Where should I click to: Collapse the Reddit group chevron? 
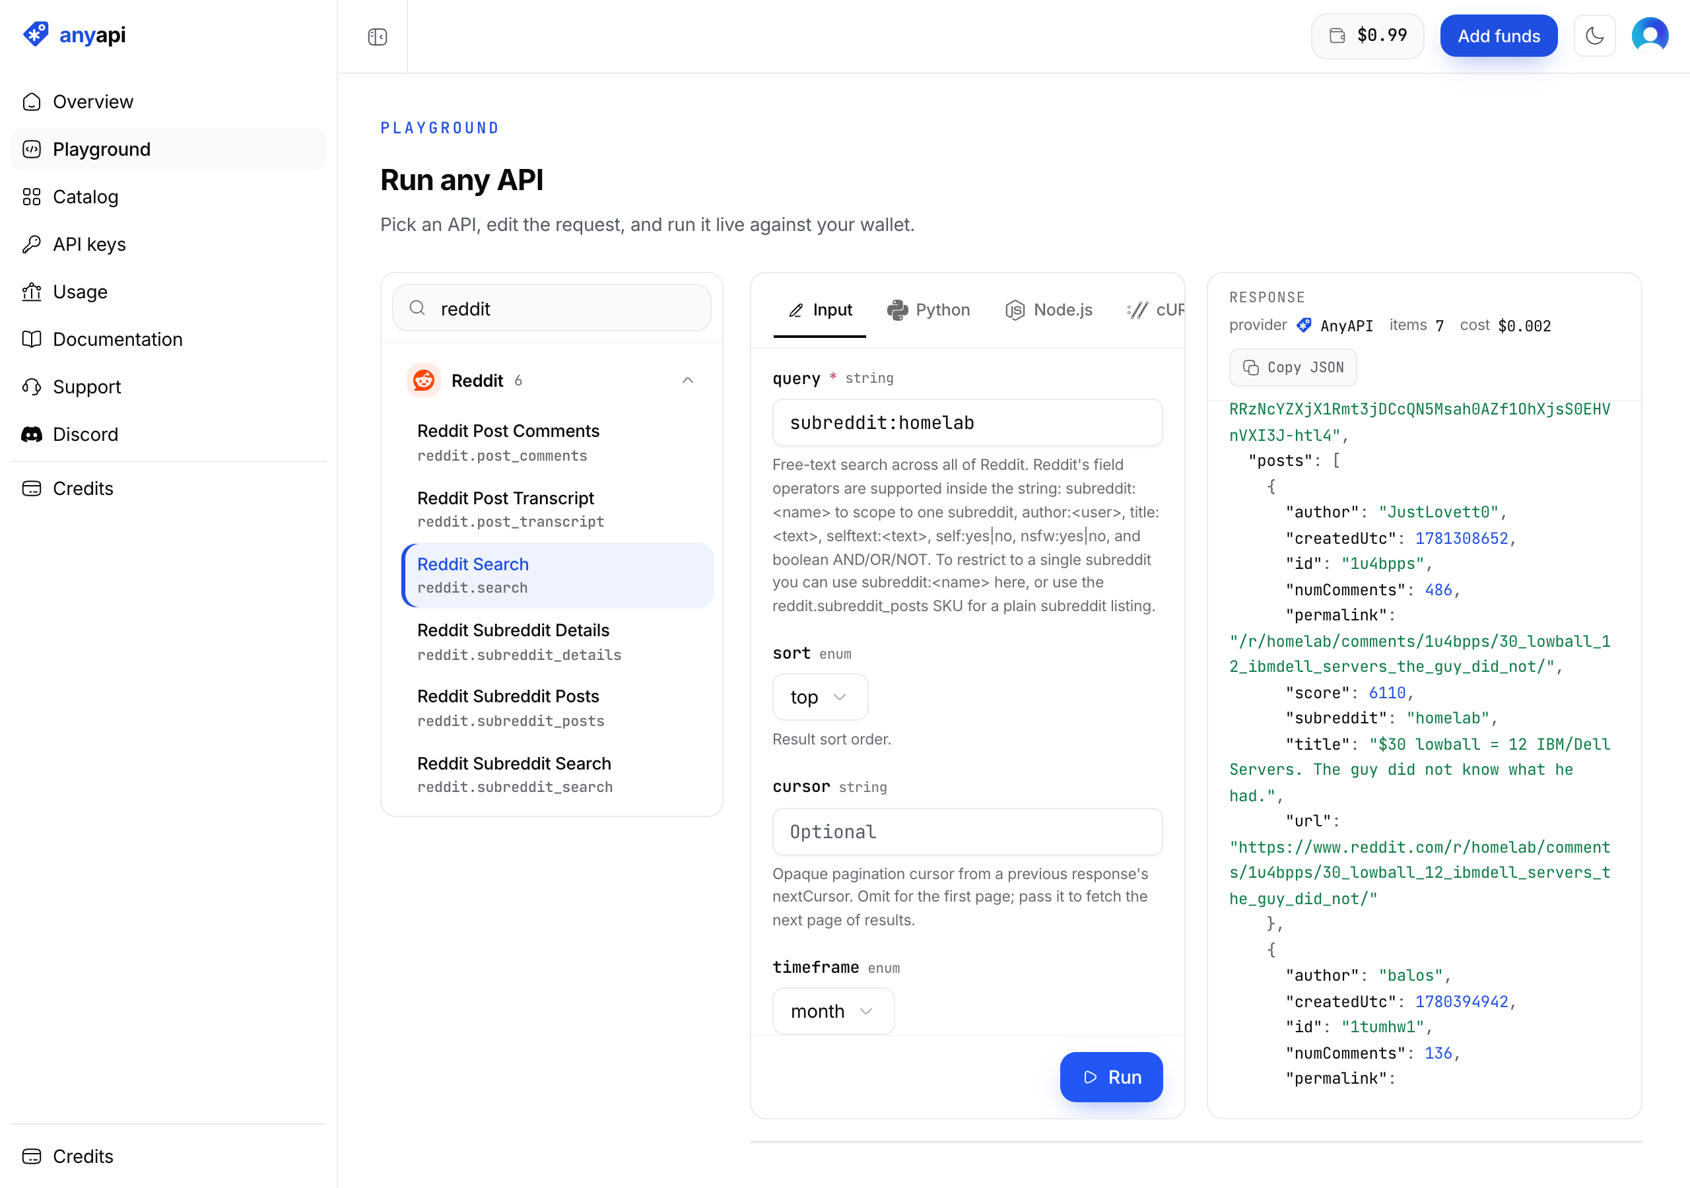pos(687,379)
